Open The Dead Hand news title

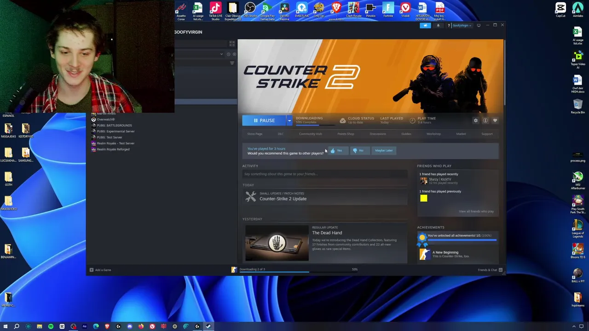327,233
